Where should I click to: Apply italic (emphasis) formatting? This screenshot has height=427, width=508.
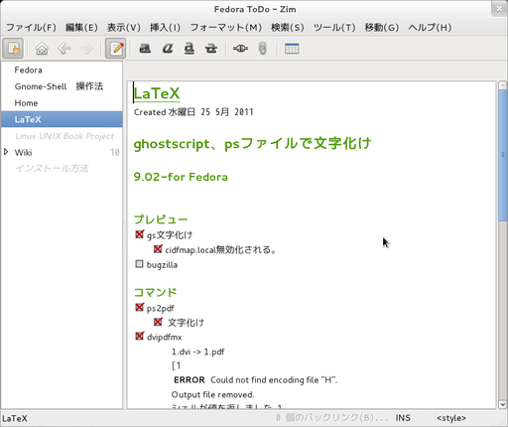(168, 49)
